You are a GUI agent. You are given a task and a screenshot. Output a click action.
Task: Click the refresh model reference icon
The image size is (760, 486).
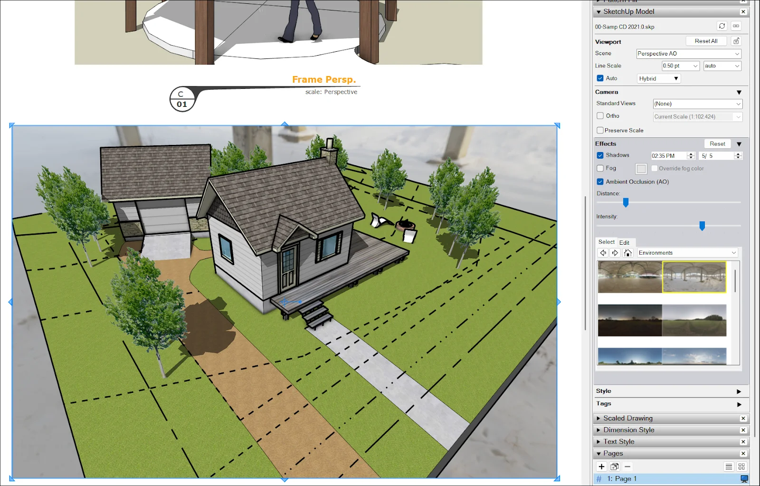click(722, 26)
